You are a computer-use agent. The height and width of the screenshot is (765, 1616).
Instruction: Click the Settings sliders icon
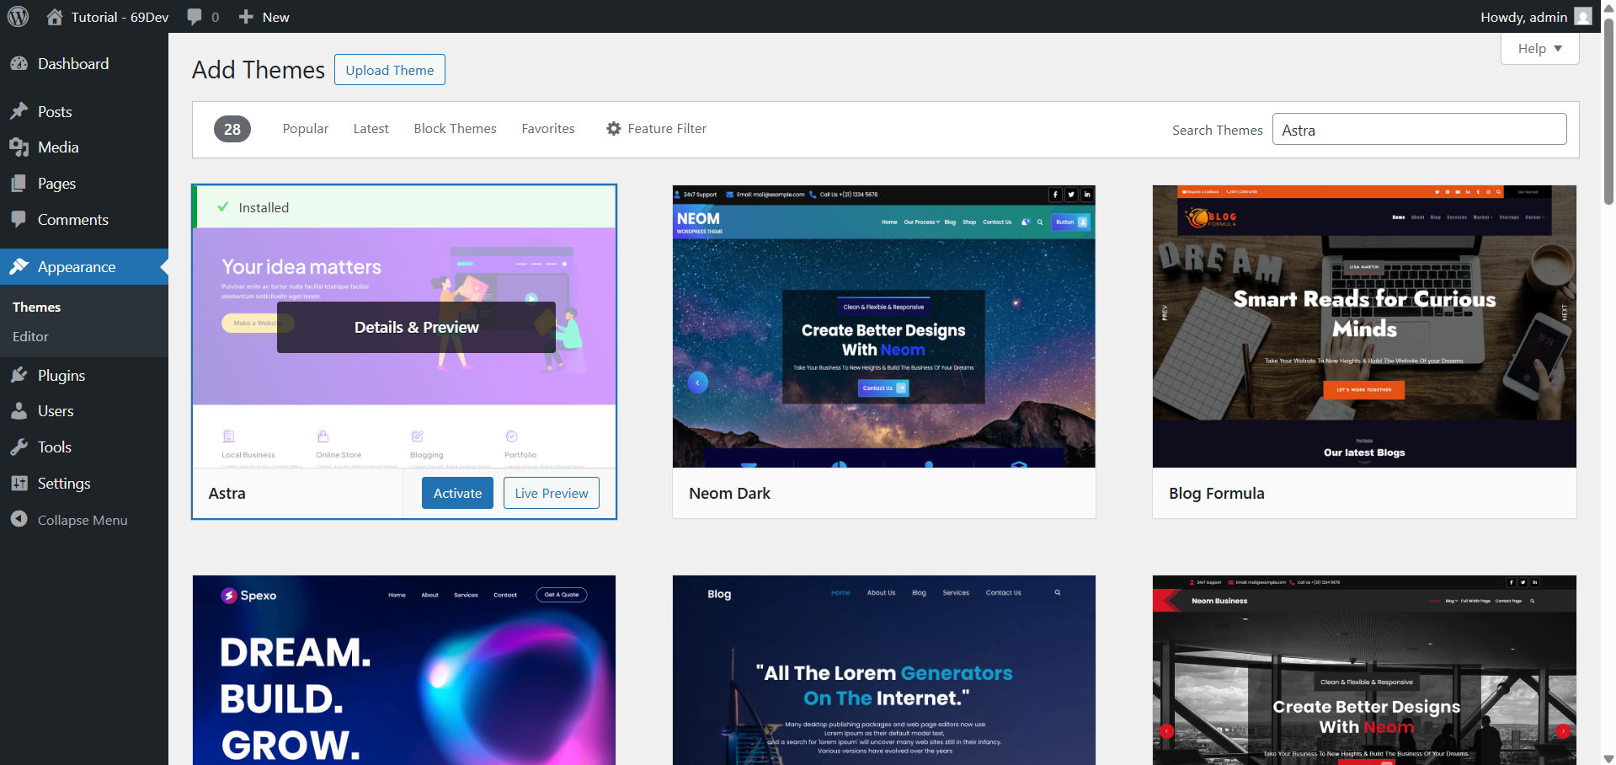(19, 484)
